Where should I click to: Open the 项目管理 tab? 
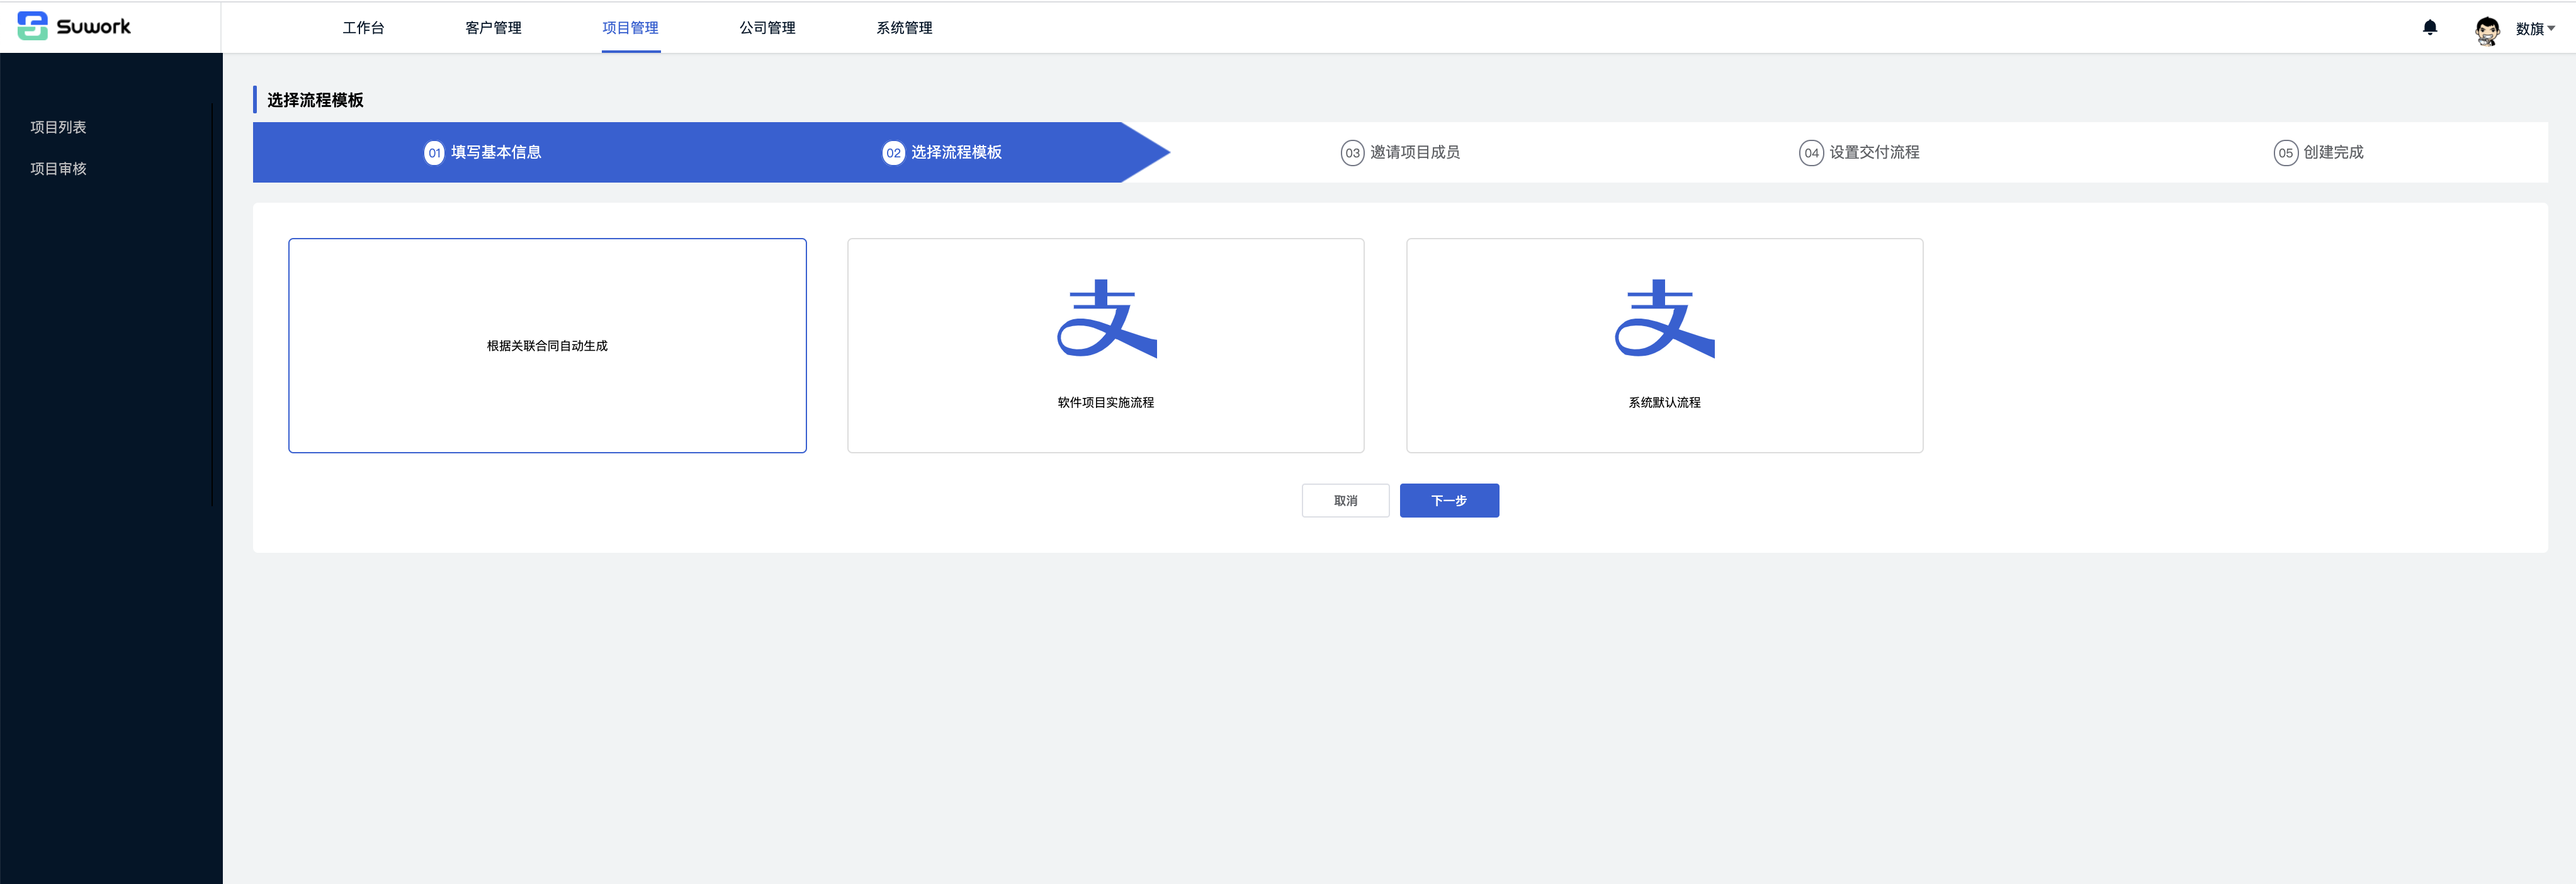click(630, 28)
